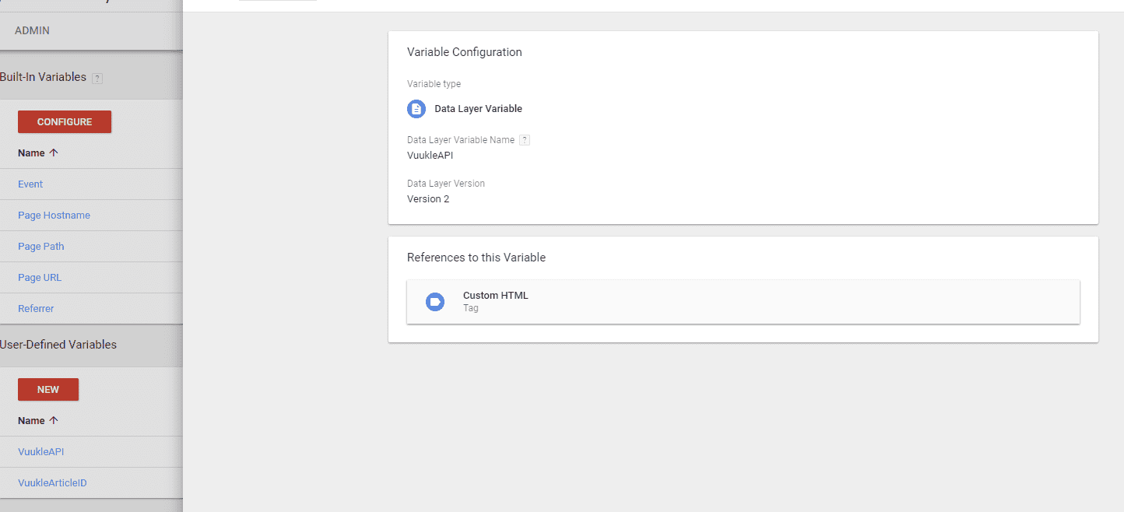This screenshot has width=1124, height=512.
Task: Click the Variable Configuration card heading
Action: point(464,52)
